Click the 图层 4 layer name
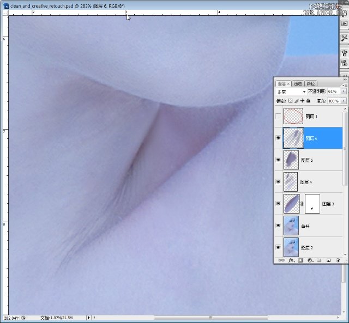The height and width of the screenshot is (323, 349). point(306,182)
